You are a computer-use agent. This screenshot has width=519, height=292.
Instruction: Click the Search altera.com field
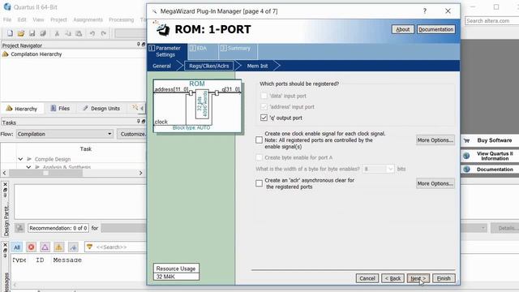tap(492, 20)
